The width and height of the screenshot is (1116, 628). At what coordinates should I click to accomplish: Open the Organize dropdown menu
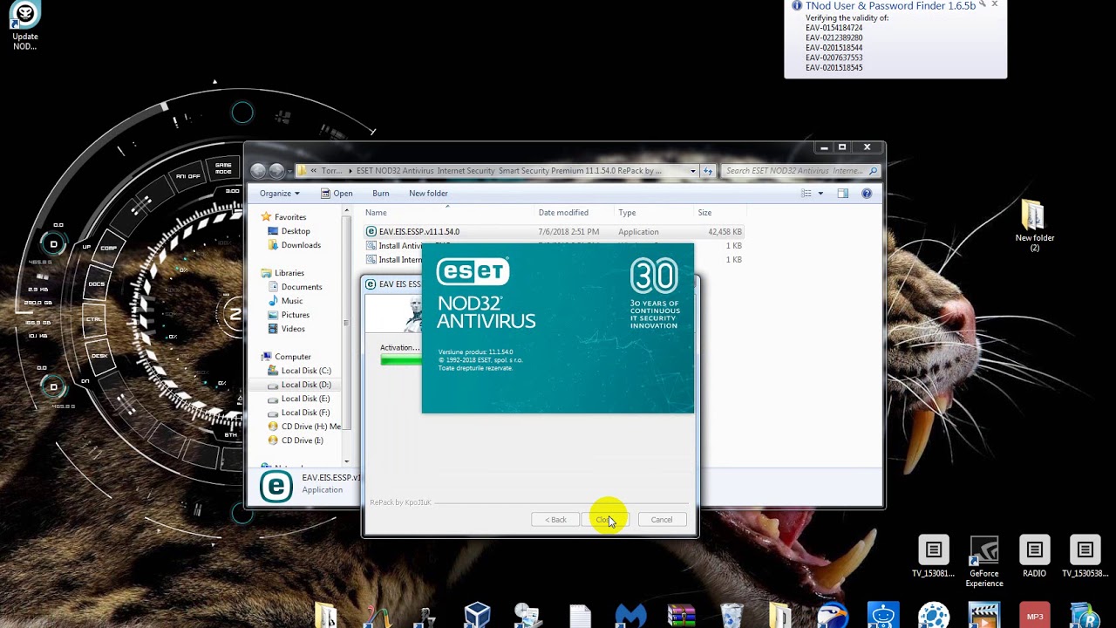(x=279, y=194)
